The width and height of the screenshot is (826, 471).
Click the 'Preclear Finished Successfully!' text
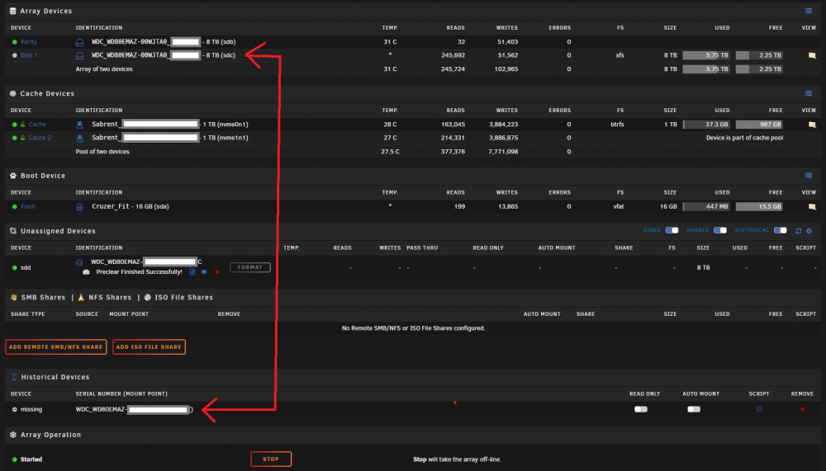(x=139, y=272)
